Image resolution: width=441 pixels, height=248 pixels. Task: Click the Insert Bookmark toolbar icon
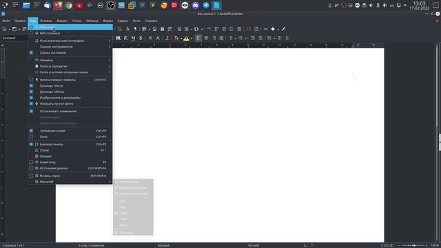coord(232,29)
